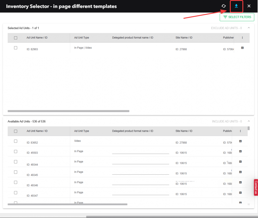Open stats icon for ad unit 49347

240,193
